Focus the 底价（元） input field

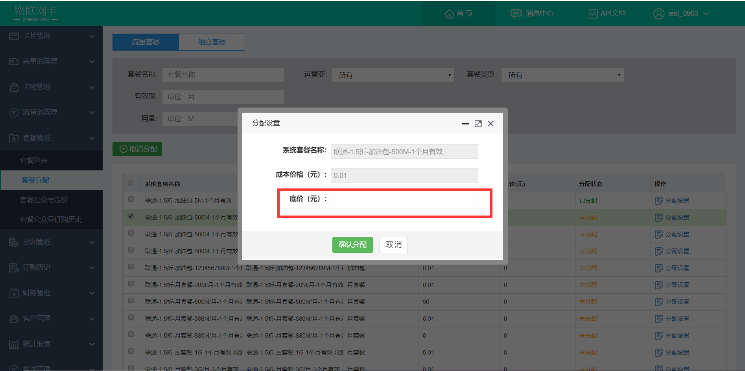pyautogui.click(x=404, y=200)
